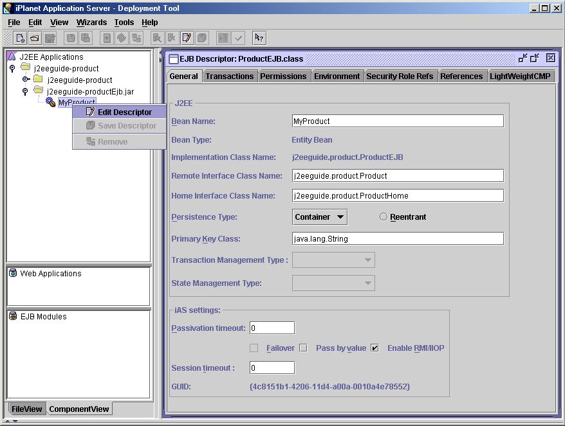Viewport: 565px width, 426px height.
Task: Open the Persistence Type Container dropdown
Action: pyautogui.click(x=320, y=217)
